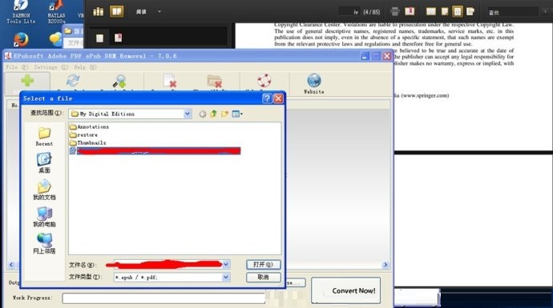Image resolution: width=553 pixels, height=308 pixels.
Task: Select the restore folder
Action: click(x=83, y=135)
